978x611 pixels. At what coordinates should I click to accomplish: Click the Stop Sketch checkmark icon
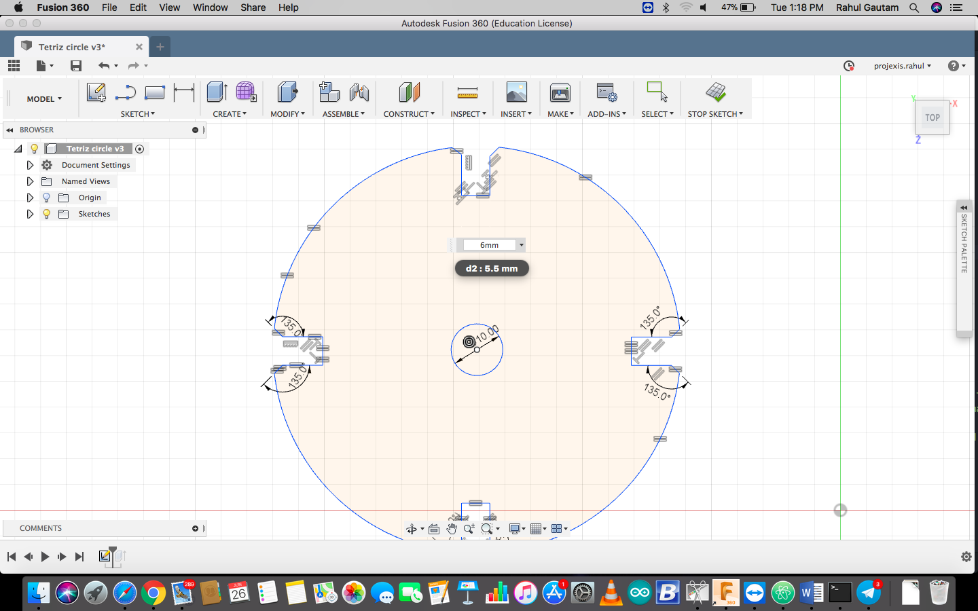click(x=716, y=92)
